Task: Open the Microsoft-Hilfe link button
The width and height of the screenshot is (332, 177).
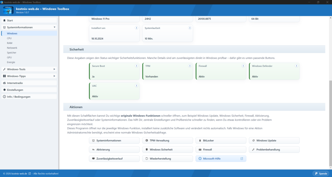Action: pyautogui.click(x=221, y=159)
